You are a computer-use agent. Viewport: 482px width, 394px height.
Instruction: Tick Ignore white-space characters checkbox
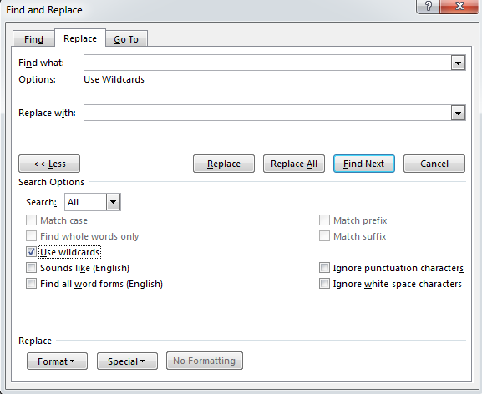[324, 284]
